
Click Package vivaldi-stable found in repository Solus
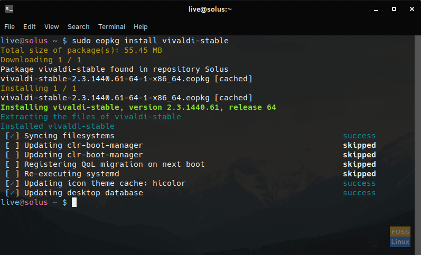click(x=115, y=69)
